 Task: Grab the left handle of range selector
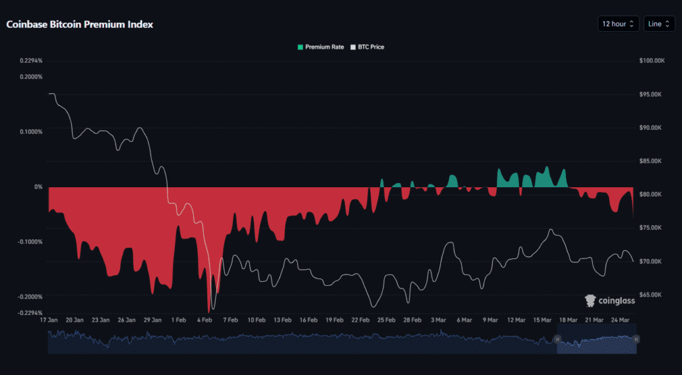click(x=557, y=339)
